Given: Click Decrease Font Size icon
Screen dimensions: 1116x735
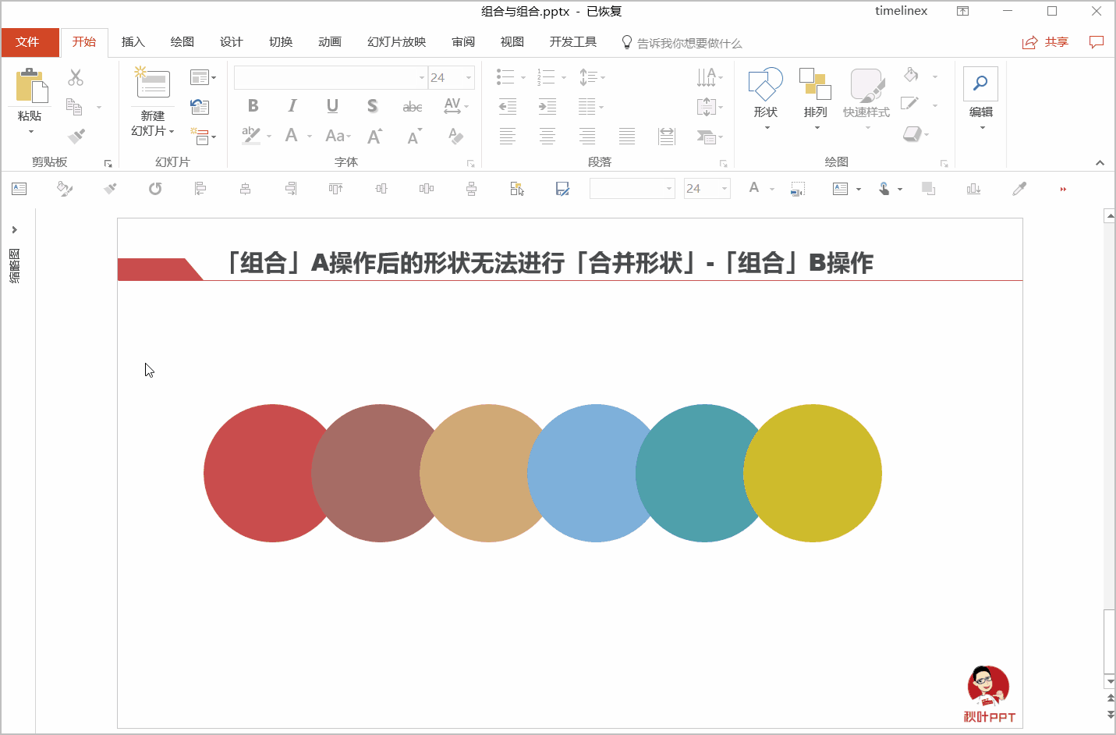Looking at the screenshot, I should click(414, 136).
